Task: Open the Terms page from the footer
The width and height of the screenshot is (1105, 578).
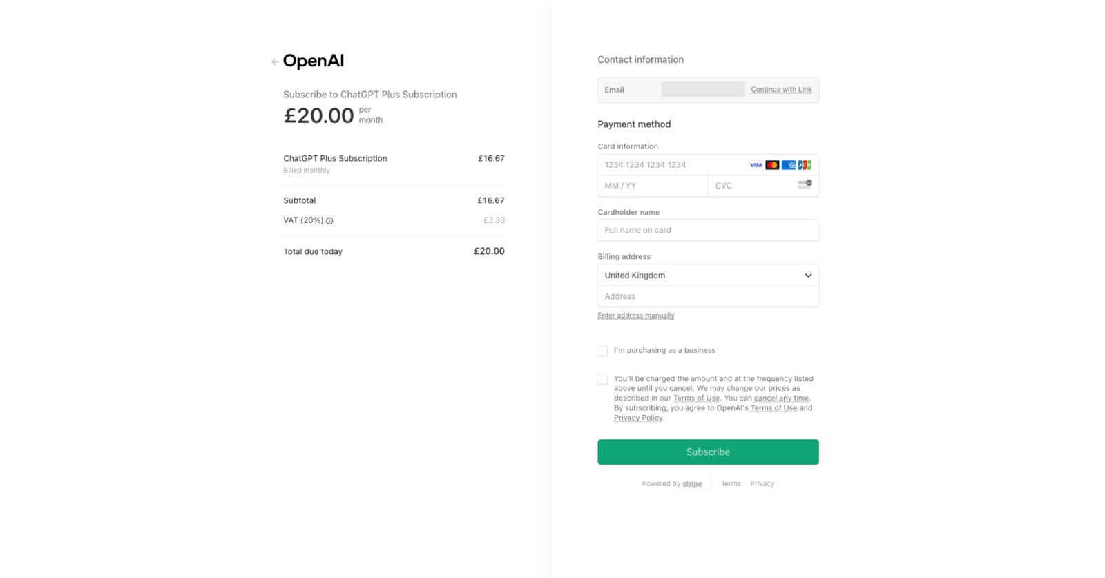Action: pyautogui.click(x=731, y=483)
